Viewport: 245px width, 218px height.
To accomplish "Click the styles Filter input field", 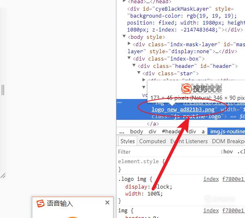I will (167, 152).
